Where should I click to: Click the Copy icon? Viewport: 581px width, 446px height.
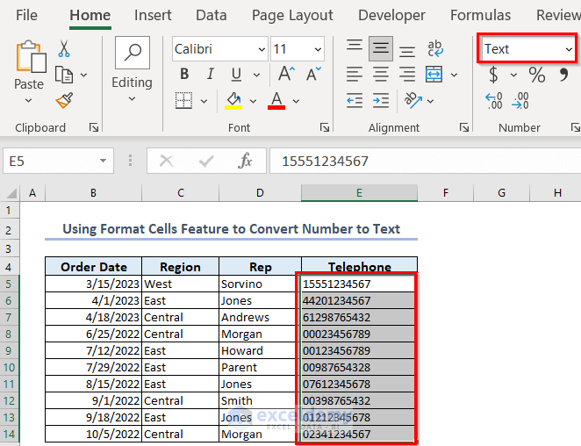[64, 76]
